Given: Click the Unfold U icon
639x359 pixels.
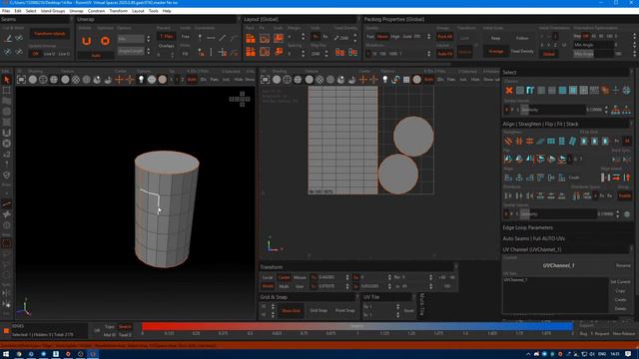Looking at the screenshot, I should click(x=87, y=41).
